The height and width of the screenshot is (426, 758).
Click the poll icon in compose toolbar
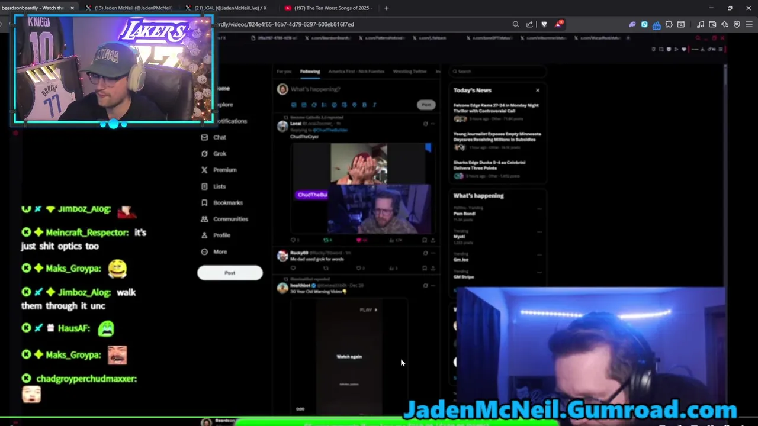[324, 105]
